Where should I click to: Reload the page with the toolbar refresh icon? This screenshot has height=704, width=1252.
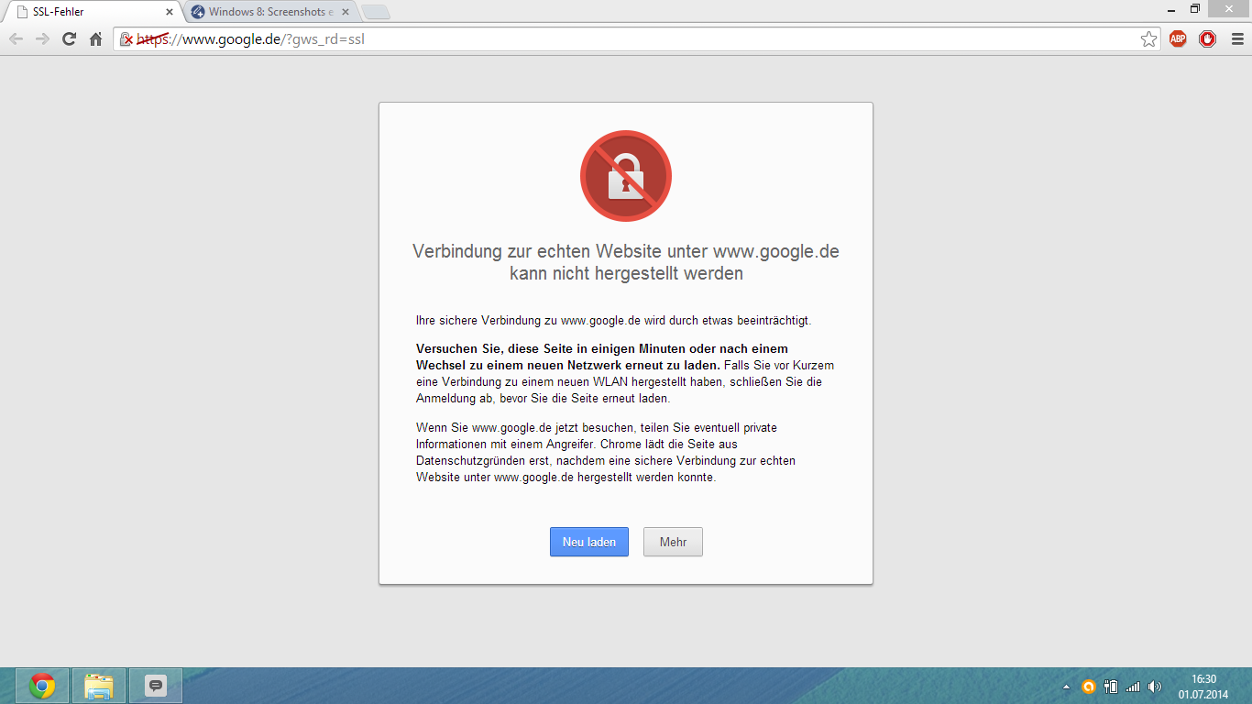[x=69, y=39]
